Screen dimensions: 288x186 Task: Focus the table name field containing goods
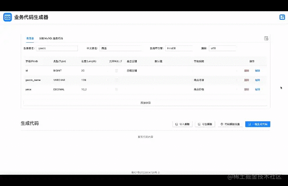click(x=57, y=48)
